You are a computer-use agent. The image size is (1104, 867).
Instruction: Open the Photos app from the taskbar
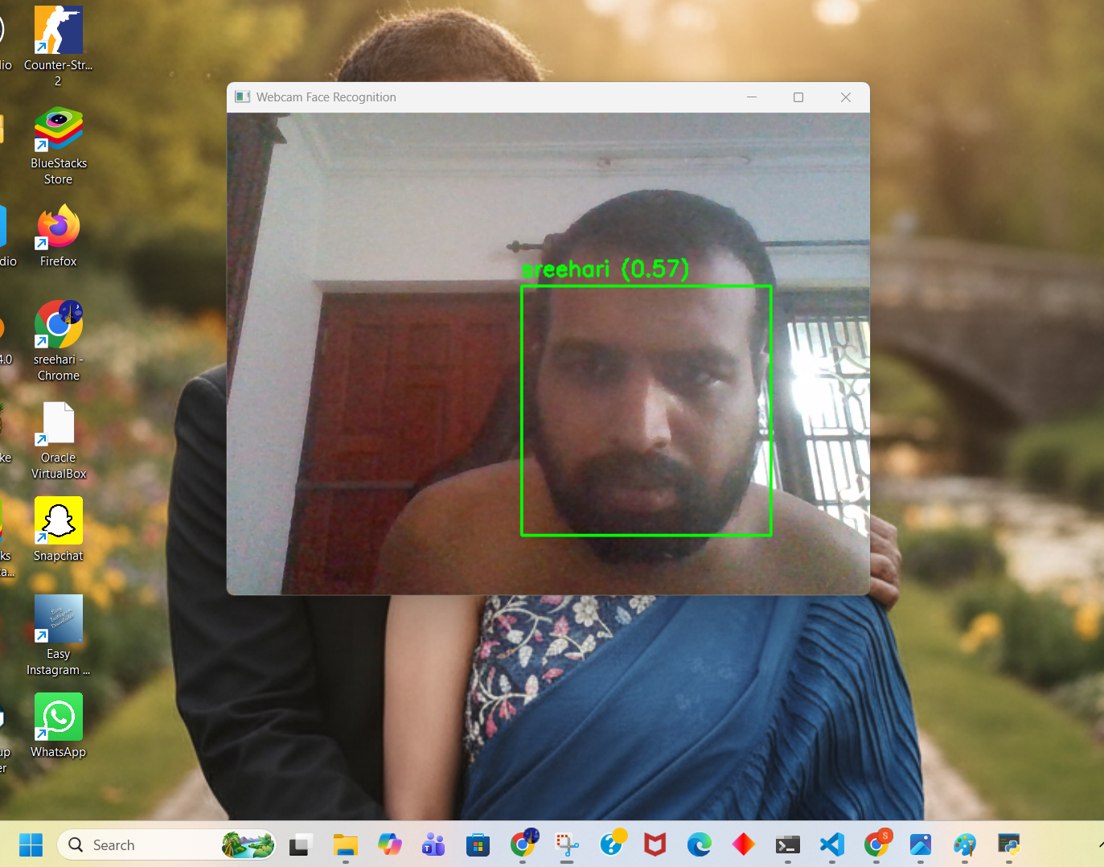920,844
